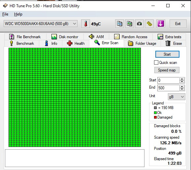Open the Help menu
The height and width of the screenshot is (170, 191).
click(18, 14)
